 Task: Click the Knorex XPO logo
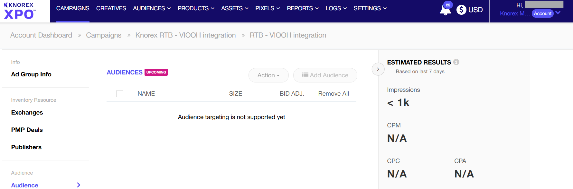click(19, 11)
